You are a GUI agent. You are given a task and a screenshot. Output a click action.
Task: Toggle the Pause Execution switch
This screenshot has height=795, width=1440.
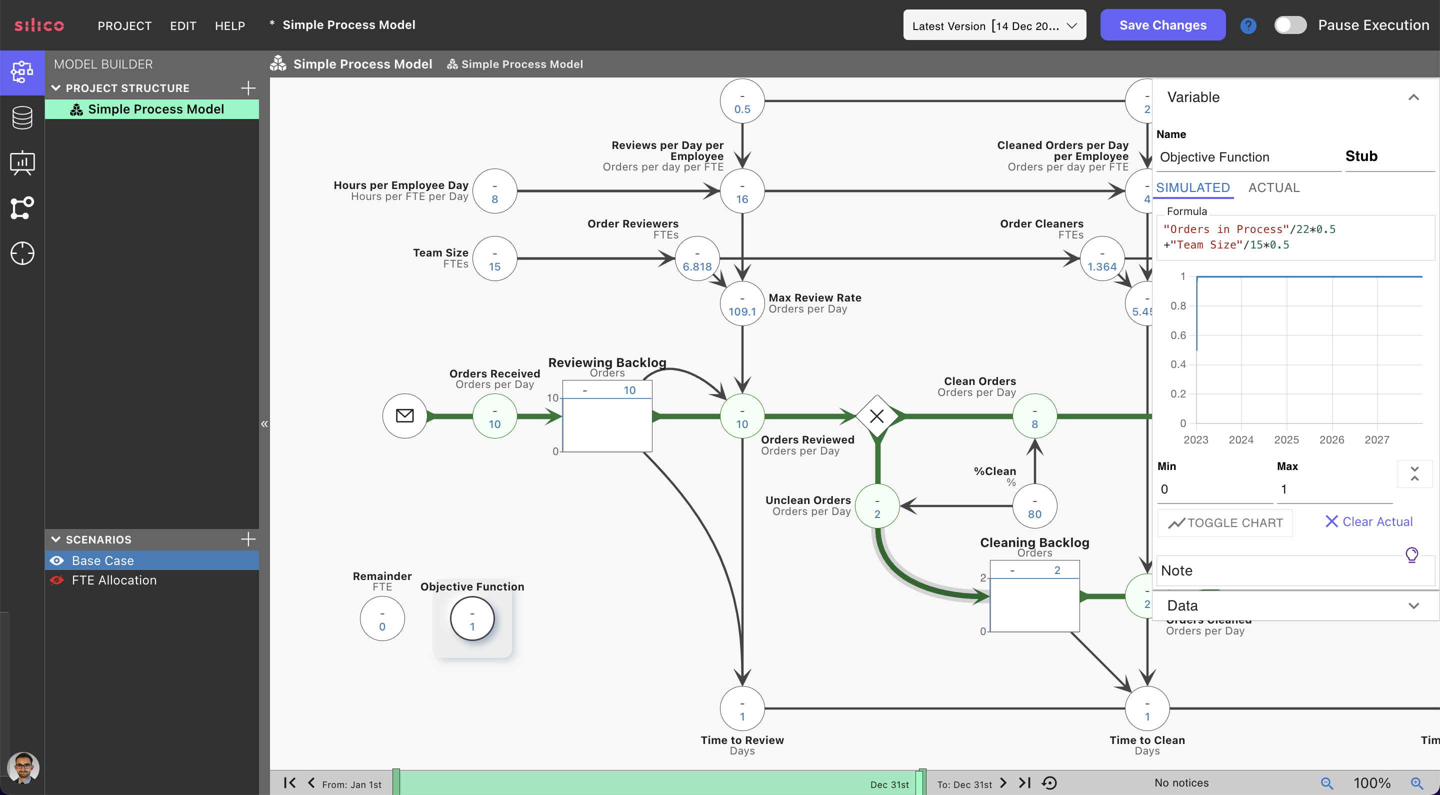point(1290,25)
